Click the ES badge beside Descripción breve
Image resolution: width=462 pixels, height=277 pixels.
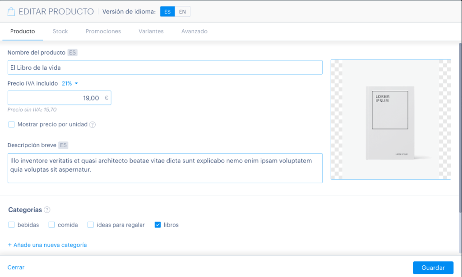click(x=63, y=145)
